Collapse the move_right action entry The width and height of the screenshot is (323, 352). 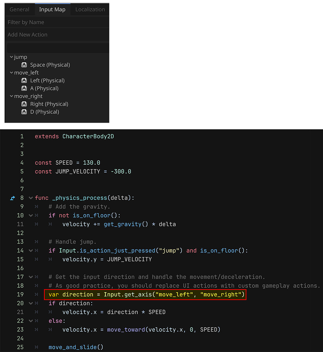tap(11, 96)
